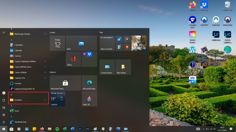The width and height of the screenshot is (236, 132).
Task: Open the Office tile
Action: [73, 59]
